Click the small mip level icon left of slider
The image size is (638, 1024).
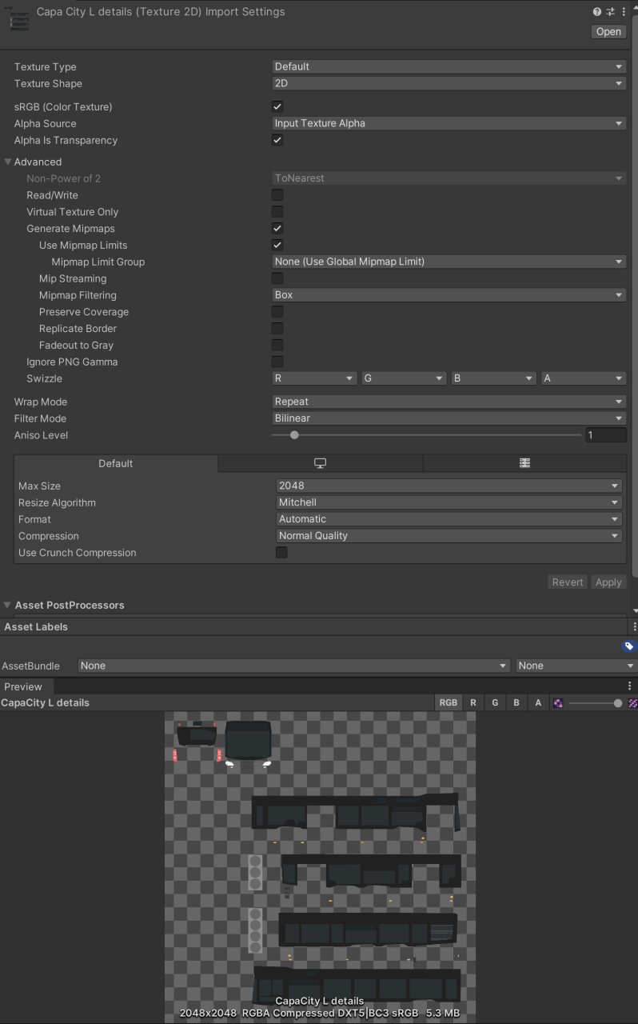coord(558,703)
